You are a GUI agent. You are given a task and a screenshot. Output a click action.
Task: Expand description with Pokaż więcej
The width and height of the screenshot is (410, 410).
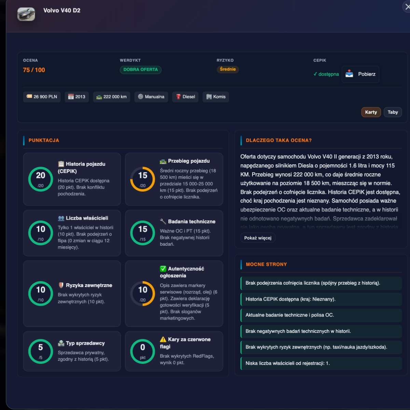258,238
